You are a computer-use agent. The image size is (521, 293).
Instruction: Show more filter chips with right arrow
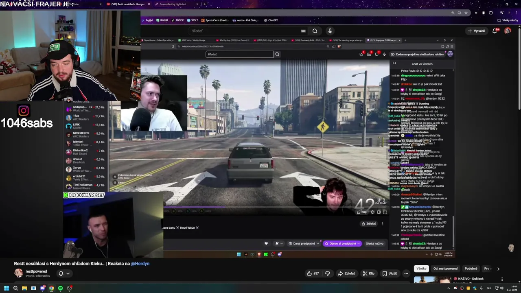[x=498, y=269]
